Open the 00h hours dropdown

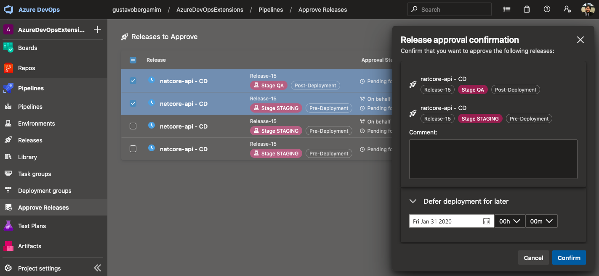[x=509, y=221]
